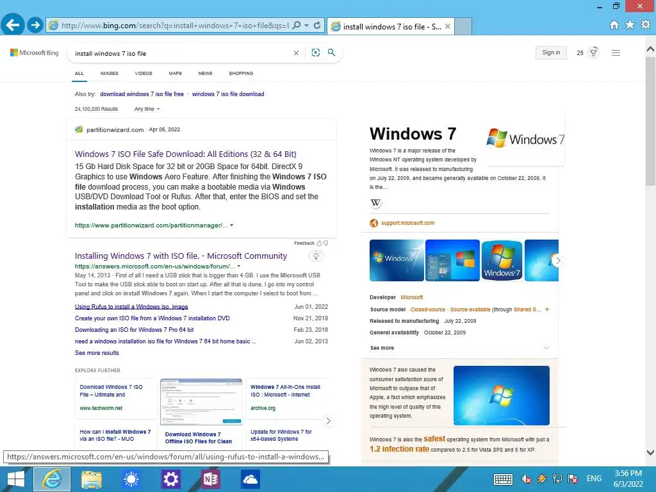Select the ALL results tab
Viewport: 656px width, 492px height.
tap(79, 73)
